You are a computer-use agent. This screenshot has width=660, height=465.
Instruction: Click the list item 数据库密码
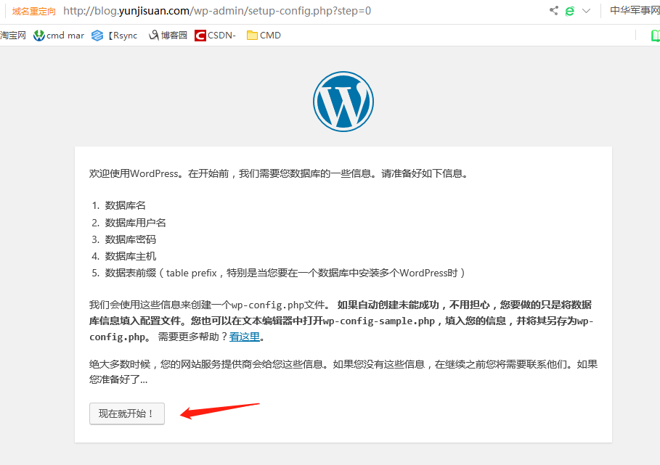130,239
